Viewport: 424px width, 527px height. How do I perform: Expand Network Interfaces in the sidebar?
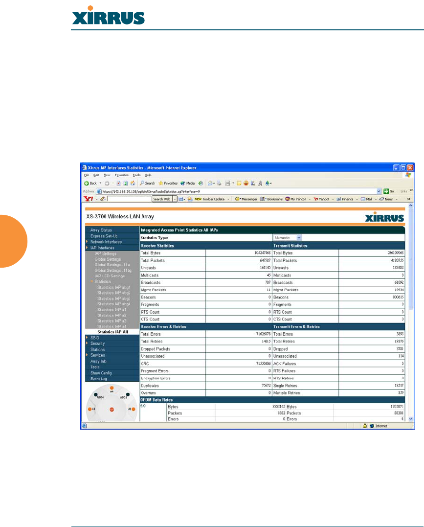106,242
